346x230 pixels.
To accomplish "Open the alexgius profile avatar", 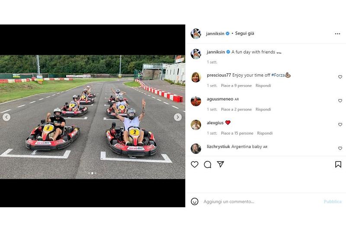I will click(x=196, y=125).
